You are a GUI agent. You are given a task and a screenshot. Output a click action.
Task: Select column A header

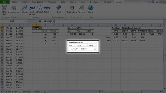(9, 25)
